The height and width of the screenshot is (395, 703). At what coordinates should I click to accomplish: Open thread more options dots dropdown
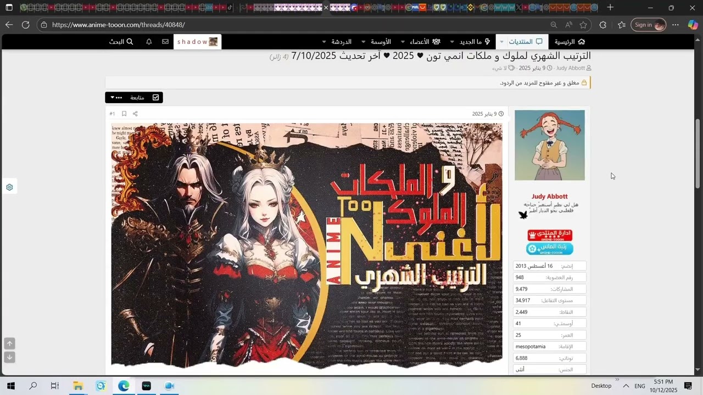point(115,98)
